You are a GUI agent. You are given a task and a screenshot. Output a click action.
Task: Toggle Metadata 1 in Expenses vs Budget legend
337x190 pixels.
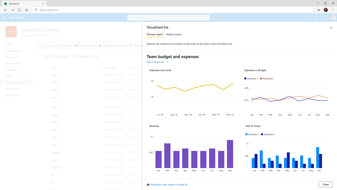tap(251, 78)
